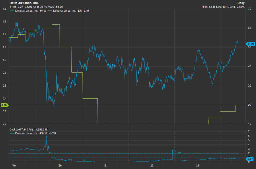Viewport: 256px width, 169px height.
Task: Click the 70 label on price axis
Action: click(x=250, y=9)
